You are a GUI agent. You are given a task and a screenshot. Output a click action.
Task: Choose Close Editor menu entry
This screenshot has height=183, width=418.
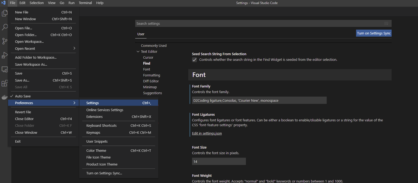click(44, 119)
